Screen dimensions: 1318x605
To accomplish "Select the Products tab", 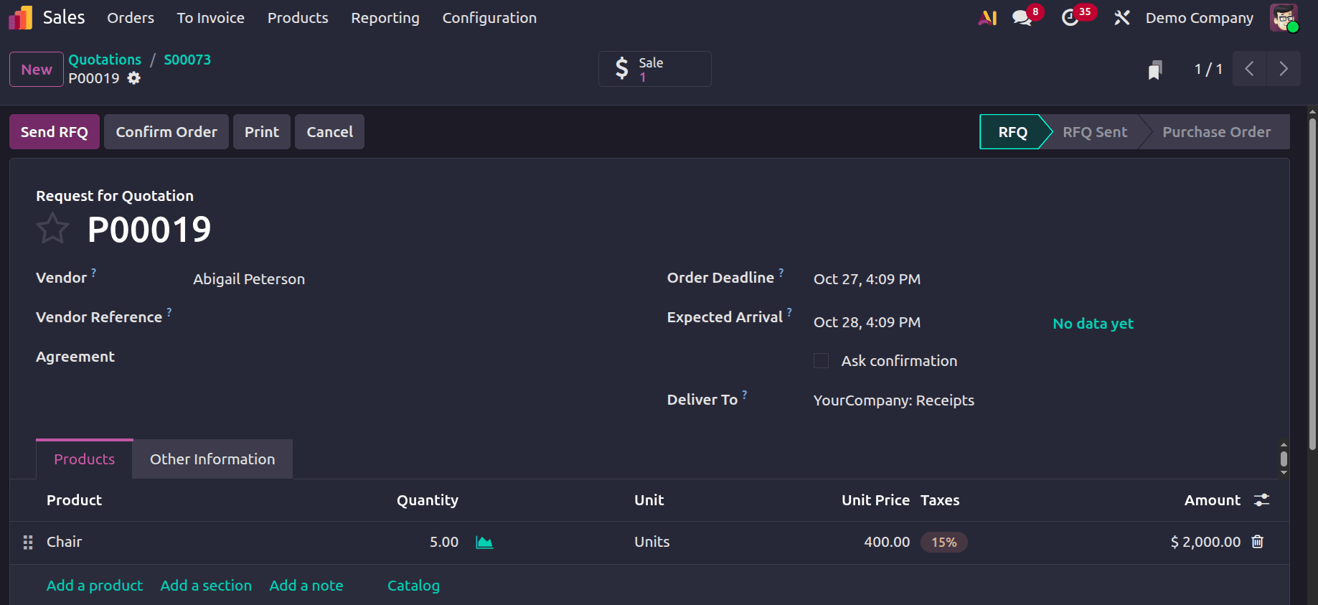I will click(x=85, y=459).
